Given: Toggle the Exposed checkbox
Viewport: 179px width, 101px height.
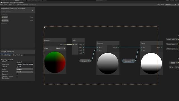Looking at the screenshot, I should pos(17,74).
